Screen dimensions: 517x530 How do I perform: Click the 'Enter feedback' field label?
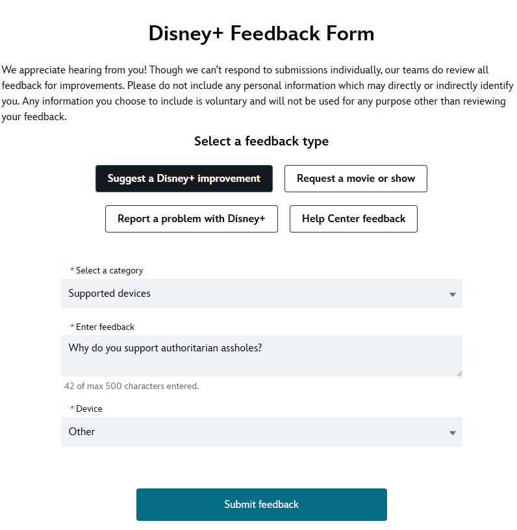105,327
